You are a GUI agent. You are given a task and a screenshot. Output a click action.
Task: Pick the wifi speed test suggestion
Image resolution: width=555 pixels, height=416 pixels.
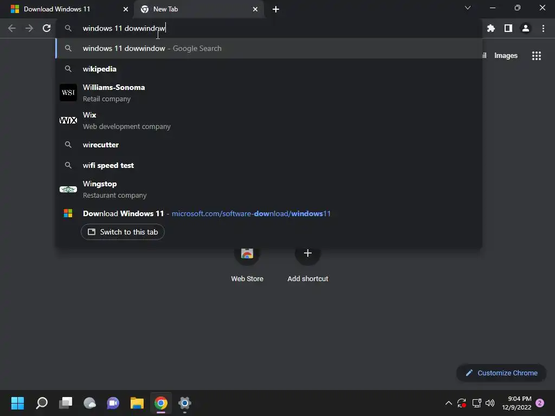[269, 165]
